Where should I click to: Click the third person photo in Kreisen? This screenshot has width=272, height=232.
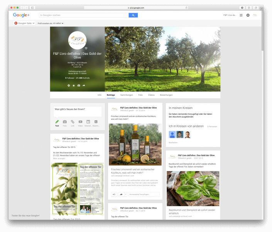188,135
